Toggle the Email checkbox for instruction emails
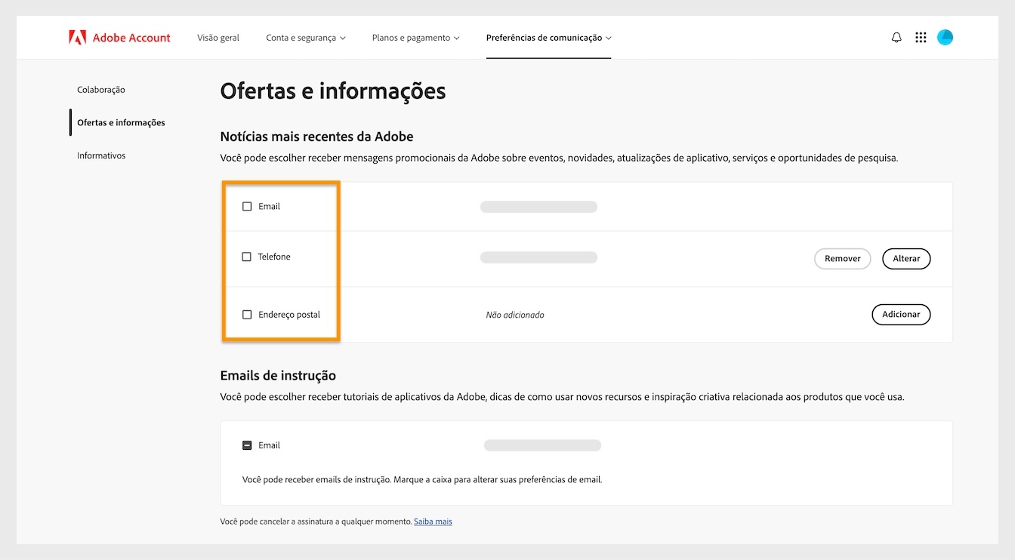Screen dimensions: 1015x560 click(x=247, y=445)
